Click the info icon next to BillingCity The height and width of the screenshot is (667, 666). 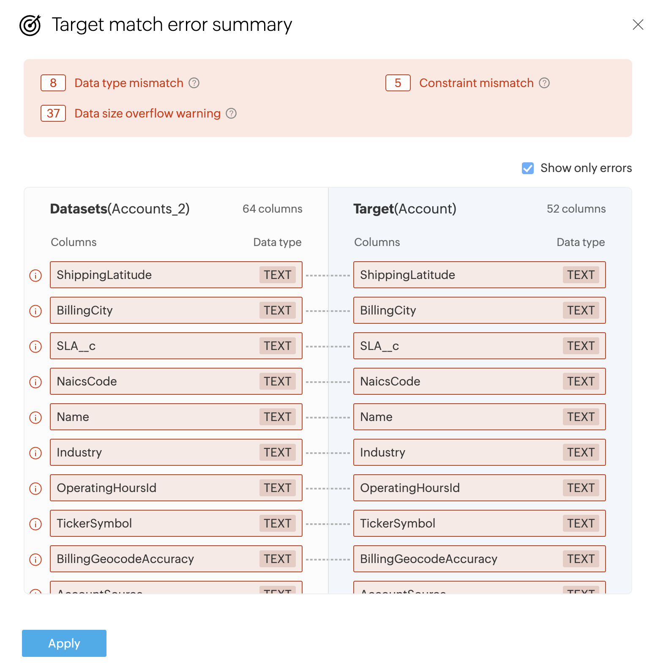35,311
